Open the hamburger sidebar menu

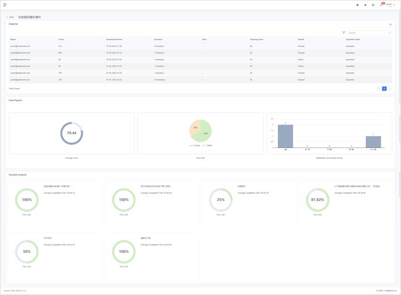tap(5, 5)
